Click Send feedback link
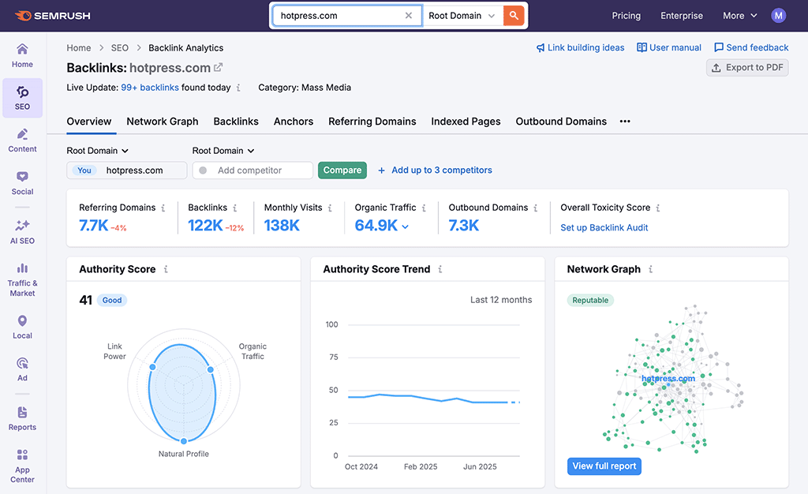808x494 pixels. pyautogui.click(x=751, y=47)
